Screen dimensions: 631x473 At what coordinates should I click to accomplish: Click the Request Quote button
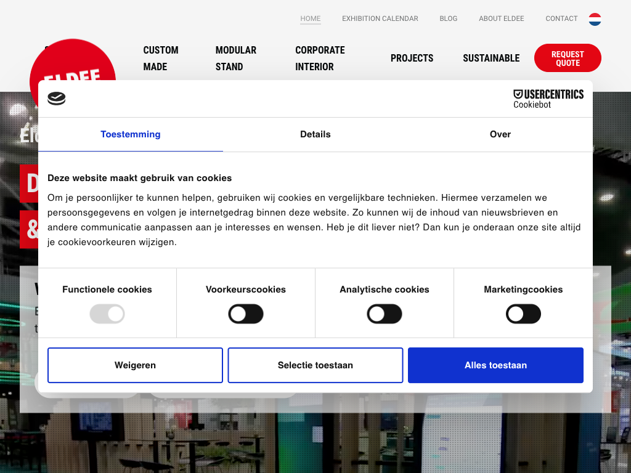click(x=568, y=59)
